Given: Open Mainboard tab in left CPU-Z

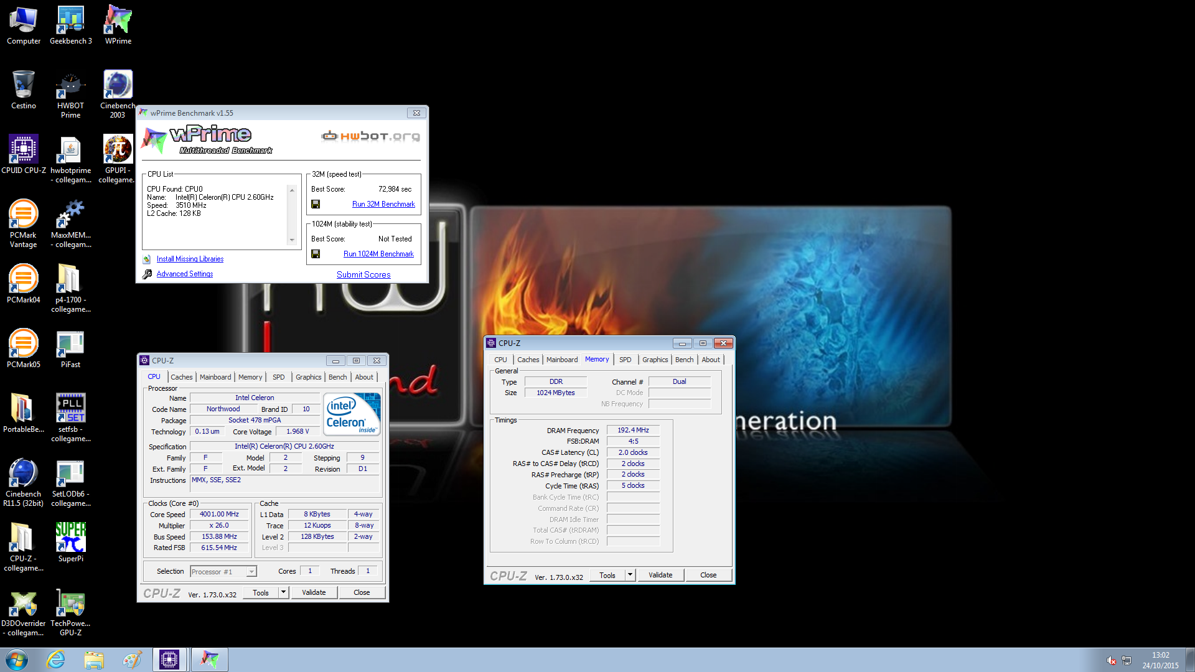Looking at the screenshot, I should click(x=215, y=377).
